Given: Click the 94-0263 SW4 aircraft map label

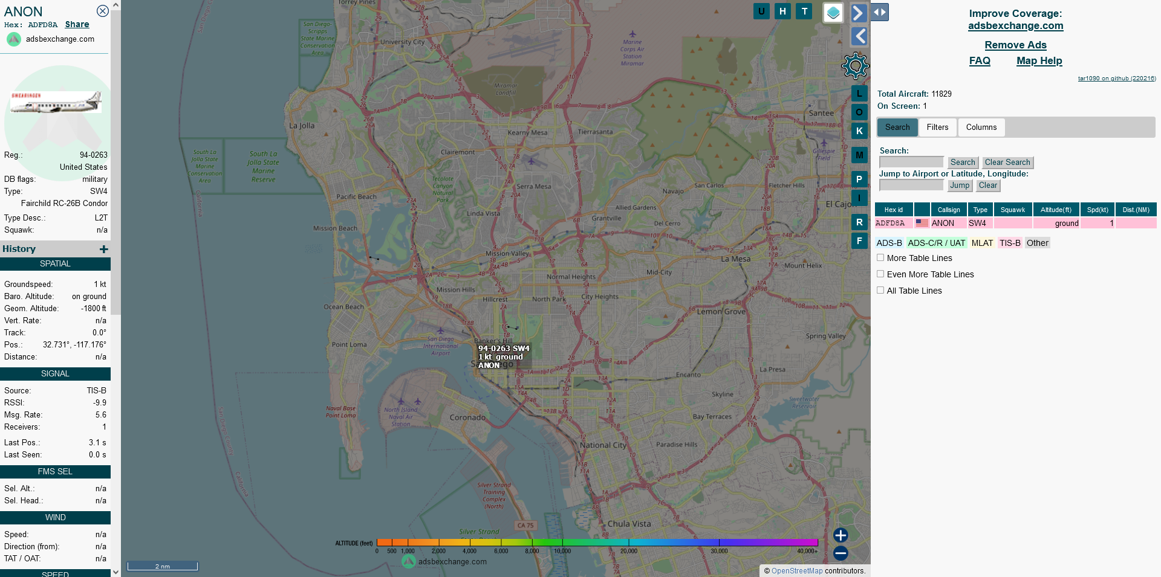Looking at the screenshot, I should click(504, 356).
